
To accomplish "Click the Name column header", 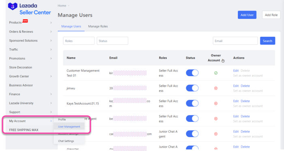I will 71,58.
